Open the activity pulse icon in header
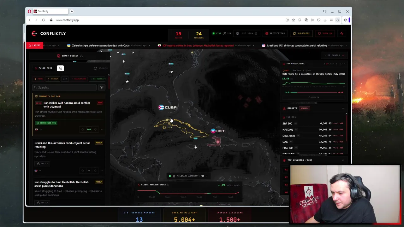Screen dimensions: 404x227 point(342,33)
